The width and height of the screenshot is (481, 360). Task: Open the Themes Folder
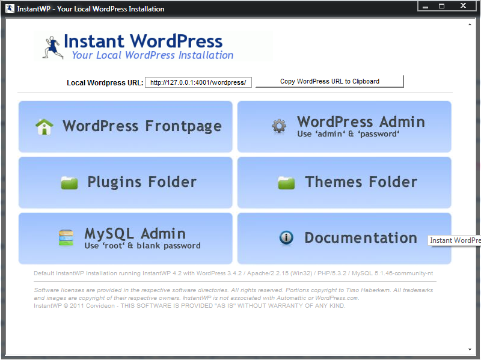click(x=344, y=182)
